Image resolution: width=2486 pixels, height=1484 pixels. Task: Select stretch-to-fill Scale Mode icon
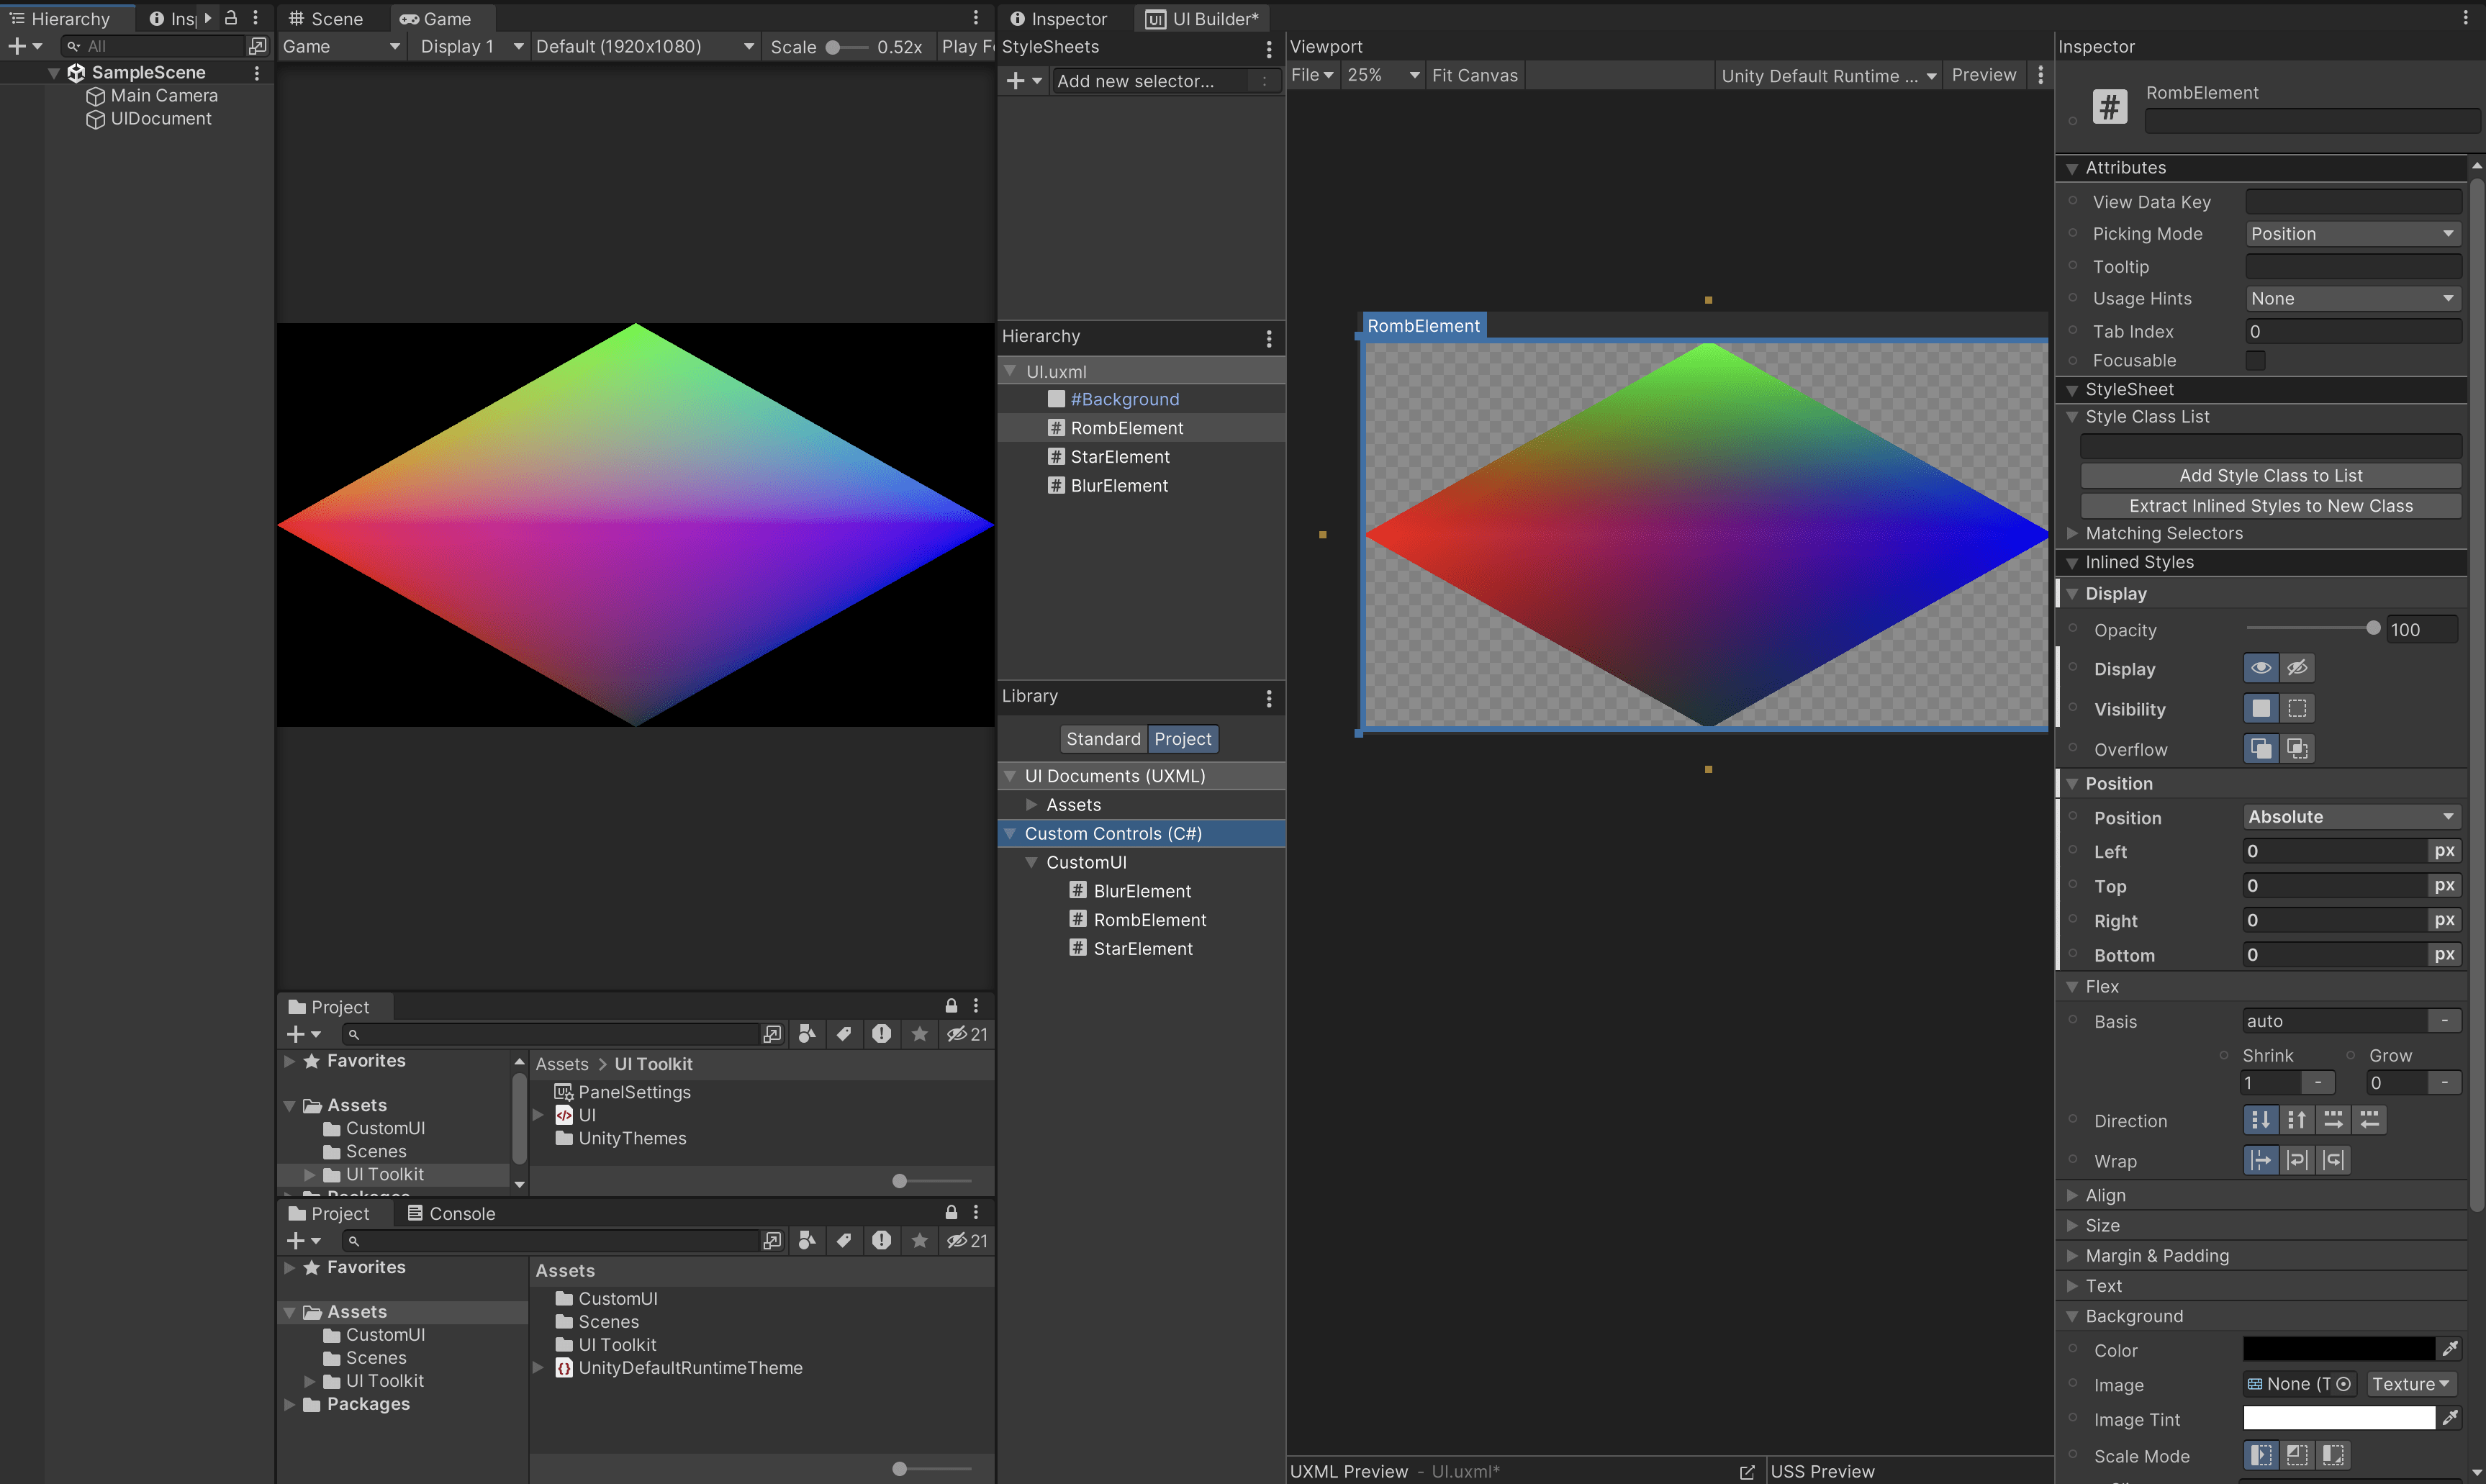2260,1455
